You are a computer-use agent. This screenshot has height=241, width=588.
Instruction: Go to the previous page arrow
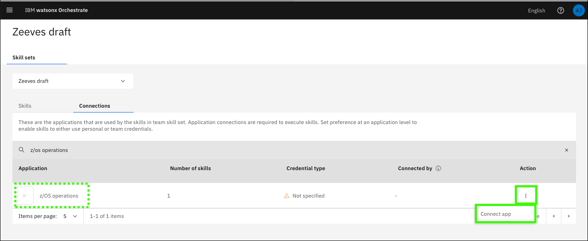(553, 216)
